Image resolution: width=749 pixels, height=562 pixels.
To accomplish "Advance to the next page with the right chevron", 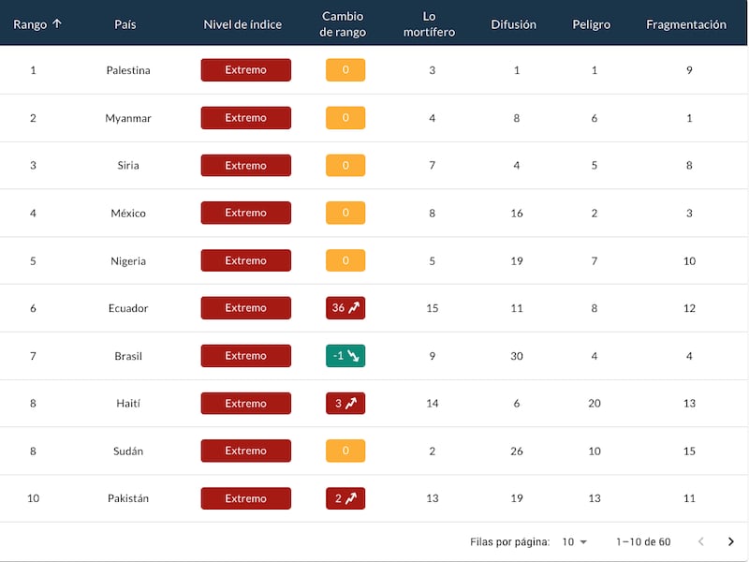I will point(731,541).
